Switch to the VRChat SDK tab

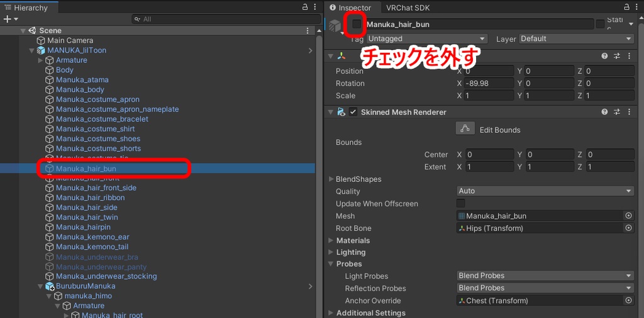tap(408, 8)
